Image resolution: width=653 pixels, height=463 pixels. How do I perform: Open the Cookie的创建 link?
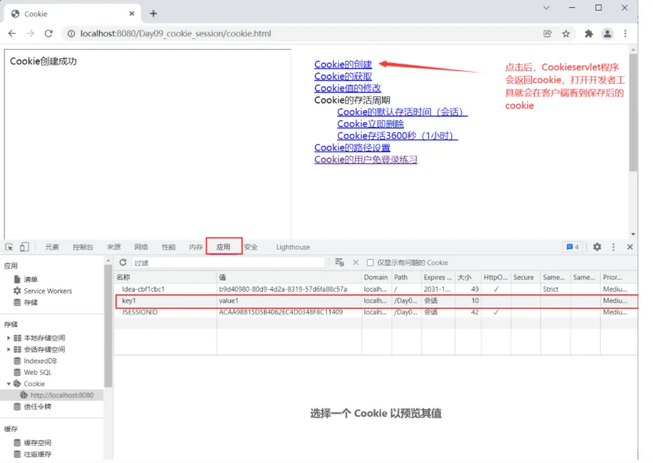[342, 64]
